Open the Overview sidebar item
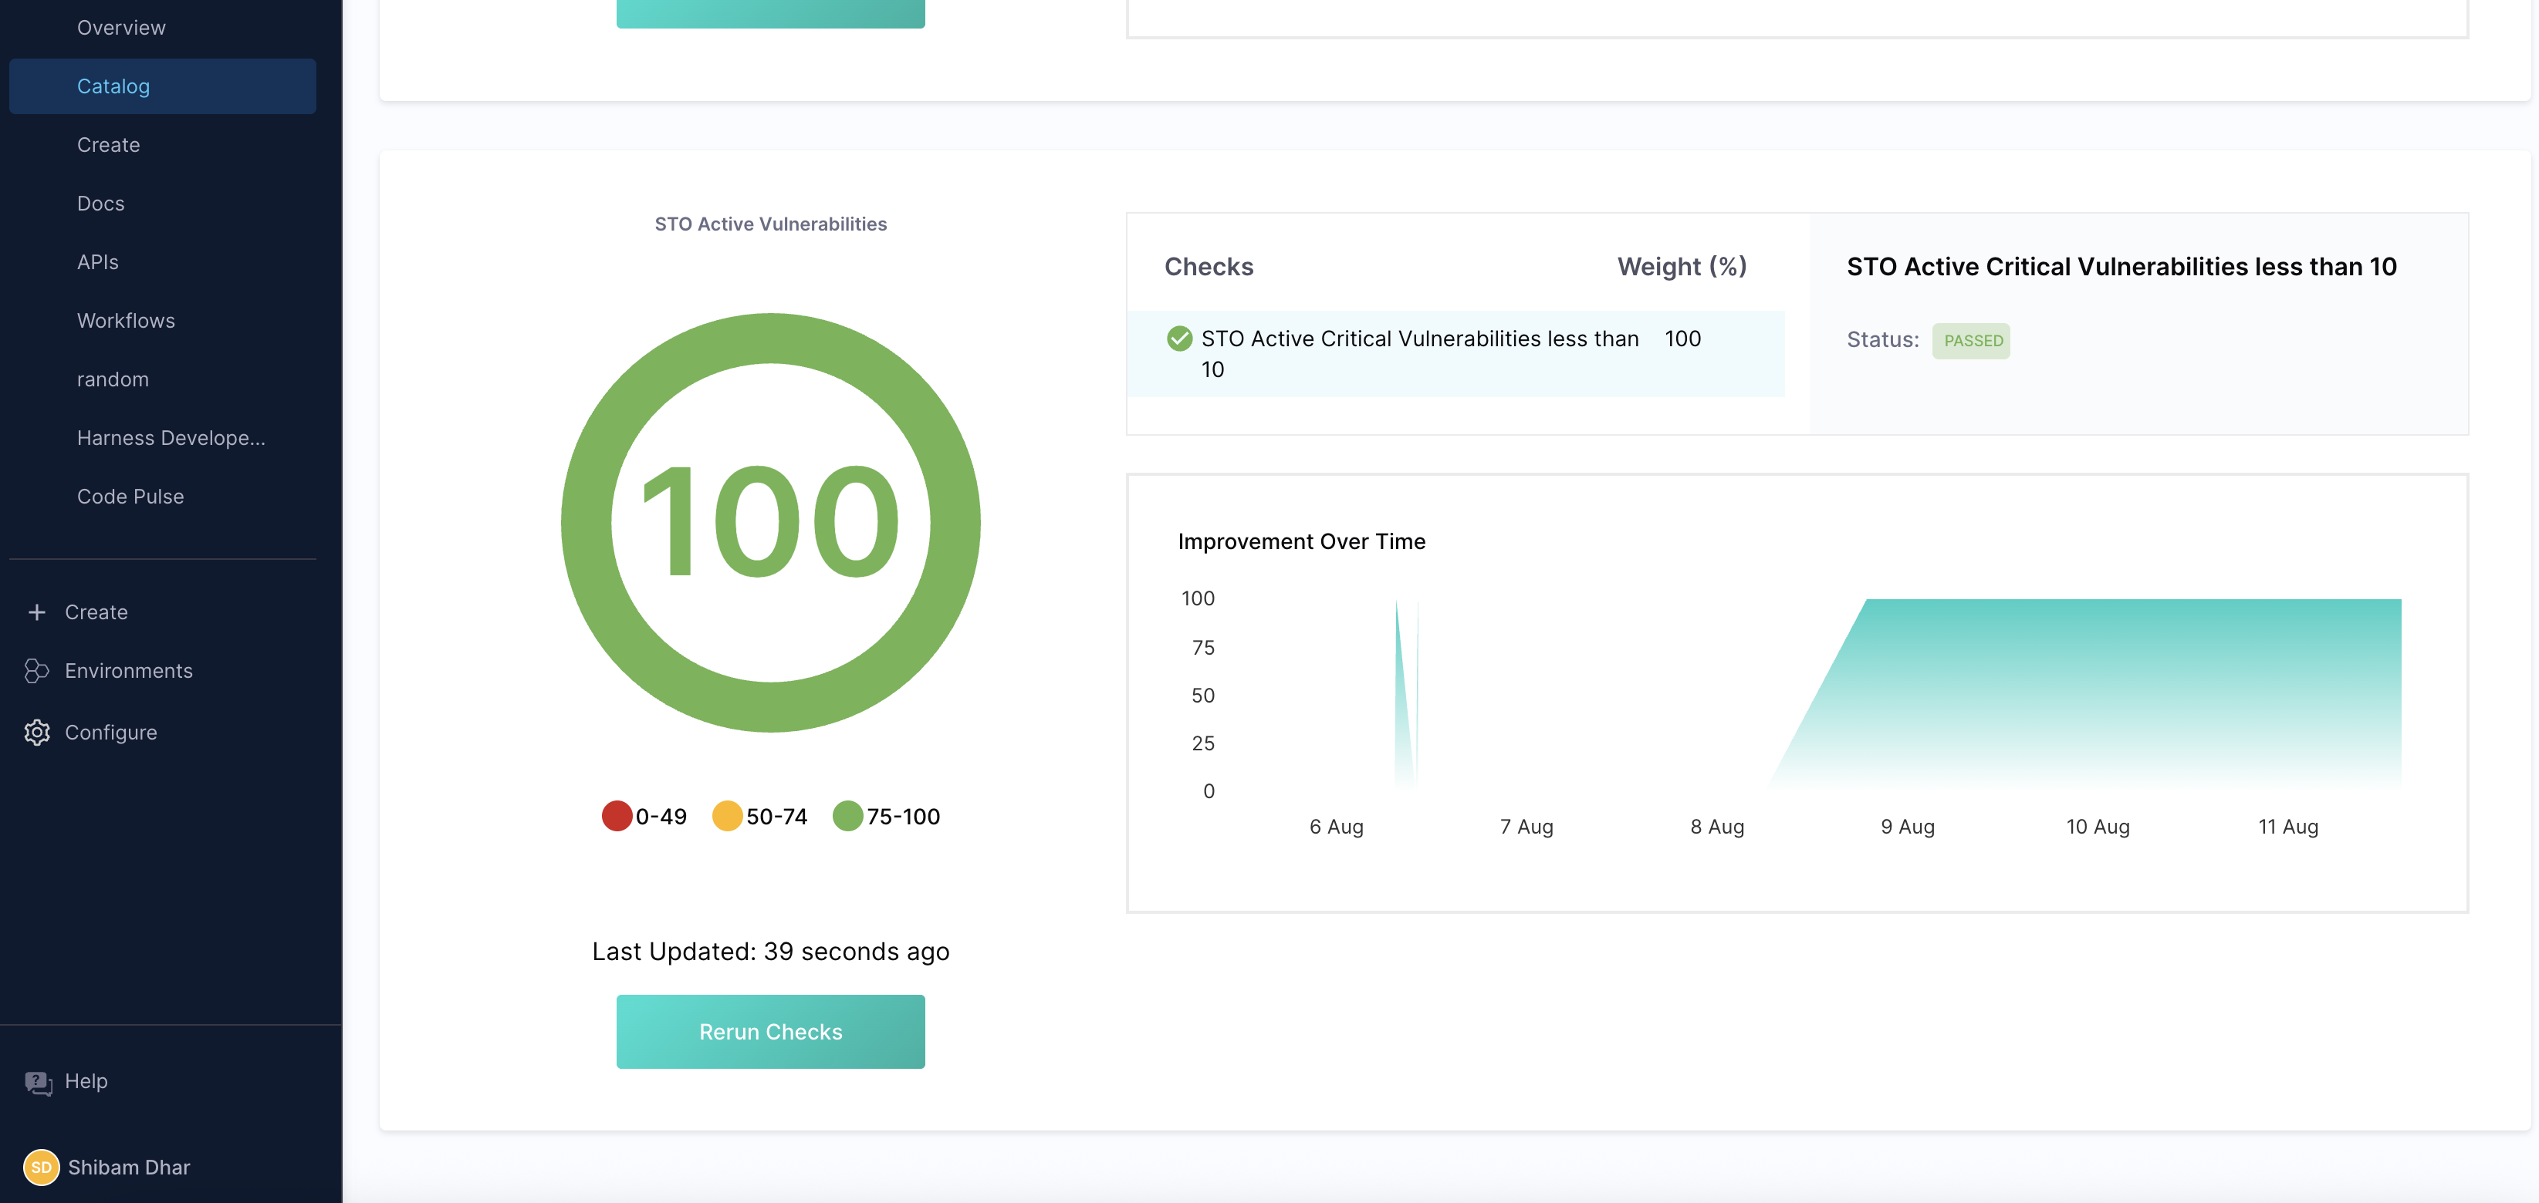Image resolution: width=2539 pixels, height=1203 pixels. (121, 28)
